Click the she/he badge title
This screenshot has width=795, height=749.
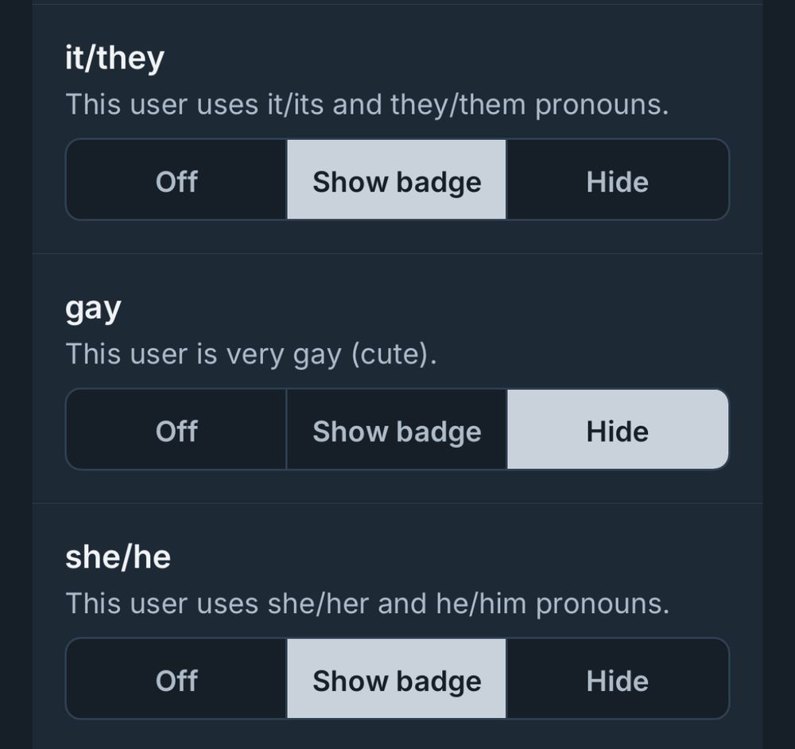pos(119,557)
